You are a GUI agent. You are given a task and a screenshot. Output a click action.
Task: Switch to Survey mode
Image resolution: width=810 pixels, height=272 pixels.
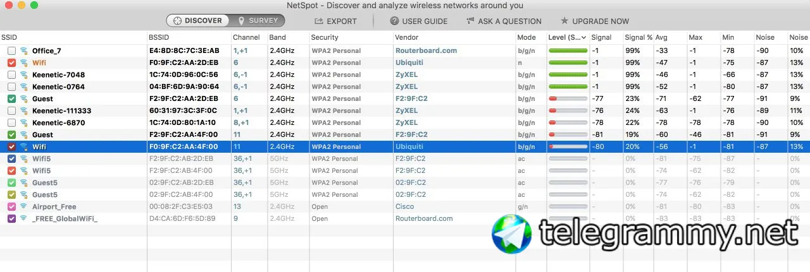coord(257,21)
